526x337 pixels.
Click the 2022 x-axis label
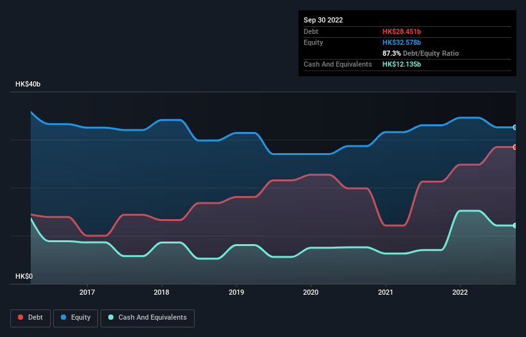click(460, 292)
